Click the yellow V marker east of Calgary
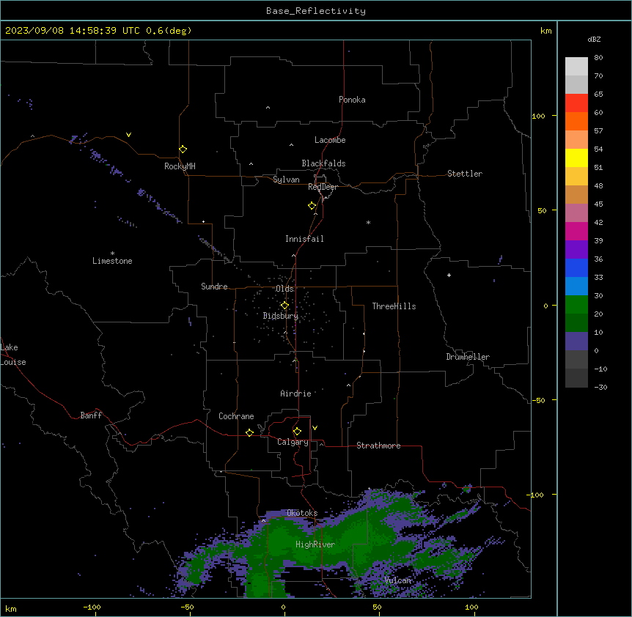This screenshot has height=617, width=632. click(315, 428)
